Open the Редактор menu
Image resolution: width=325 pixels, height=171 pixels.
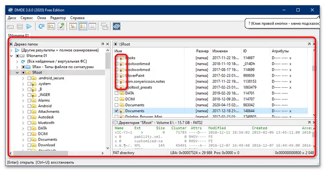click(58, 18)
